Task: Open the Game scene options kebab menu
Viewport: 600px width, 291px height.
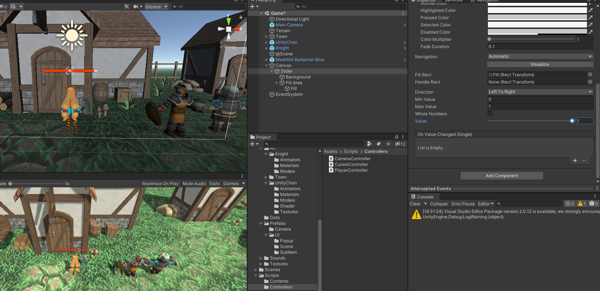Action: click(x=403, y=13)
